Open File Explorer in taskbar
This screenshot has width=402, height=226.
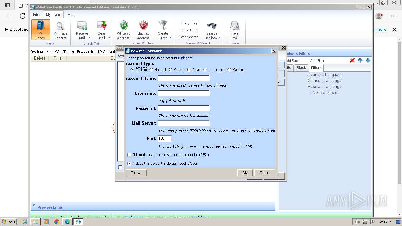pyautogui.click(x=35, y=222)
